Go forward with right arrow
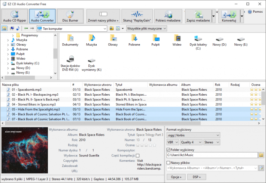The height and width of the screenshot is (183, 266). point(32,28)
